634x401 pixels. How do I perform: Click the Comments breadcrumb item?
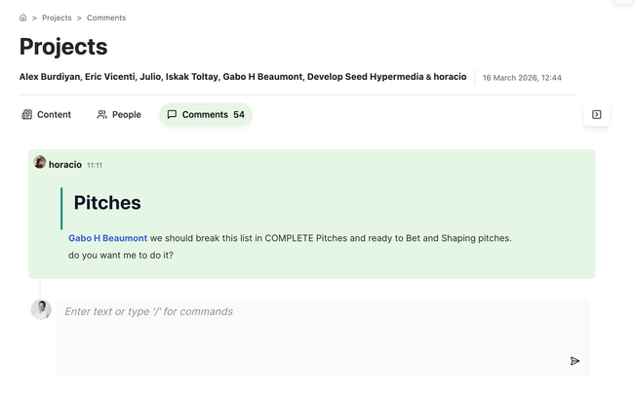click(x=106, y=18)
